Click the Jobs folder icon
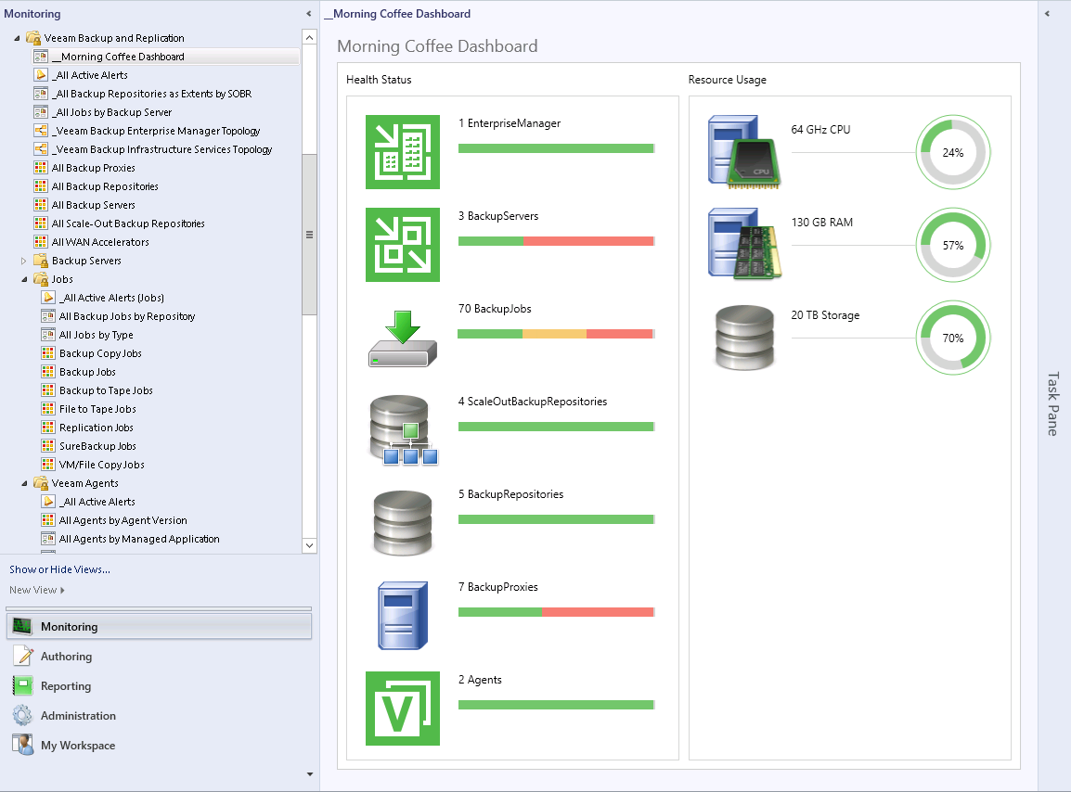 pyautogui.click(x=40, y=278)
